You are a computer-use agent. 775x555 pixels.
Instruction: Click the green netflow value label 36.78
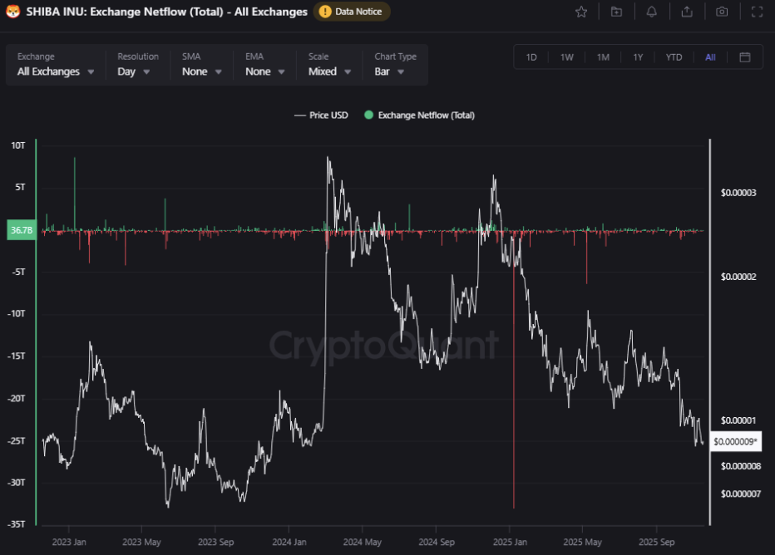pyautogui.click(x=21, y=230)
